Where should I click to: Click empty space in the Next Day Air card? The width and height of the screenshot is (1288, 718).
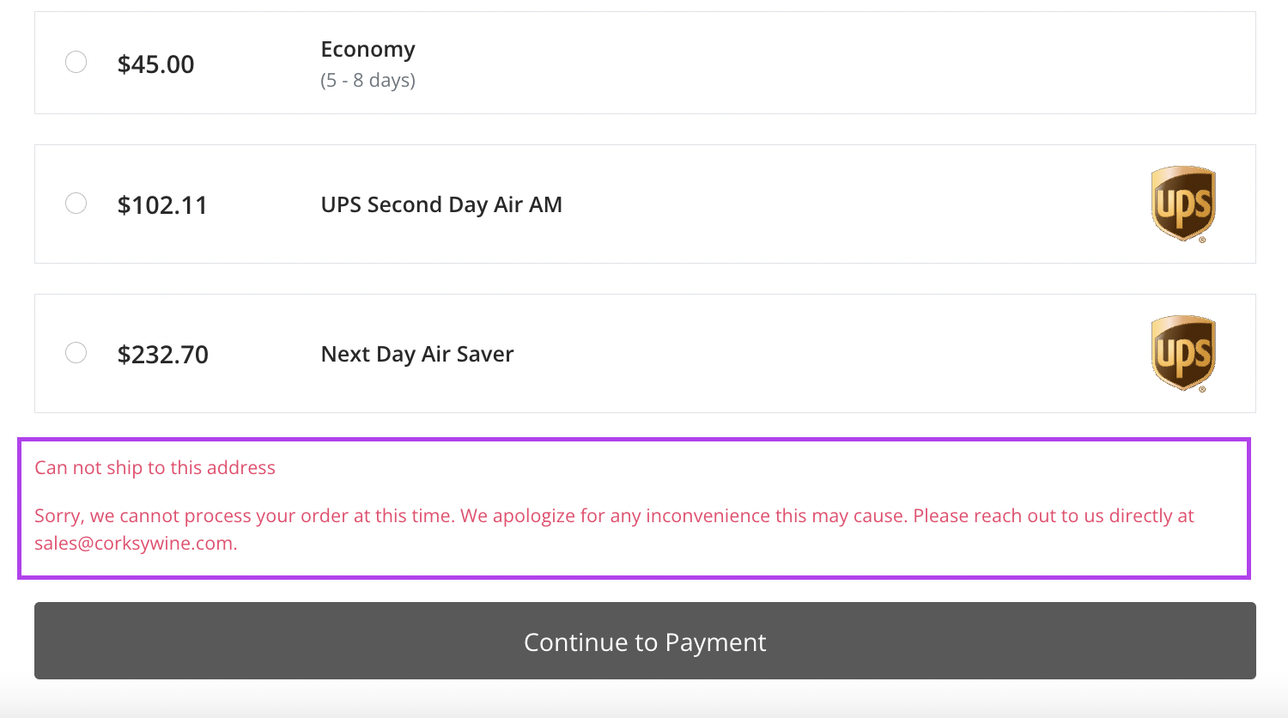click(816, 354)
